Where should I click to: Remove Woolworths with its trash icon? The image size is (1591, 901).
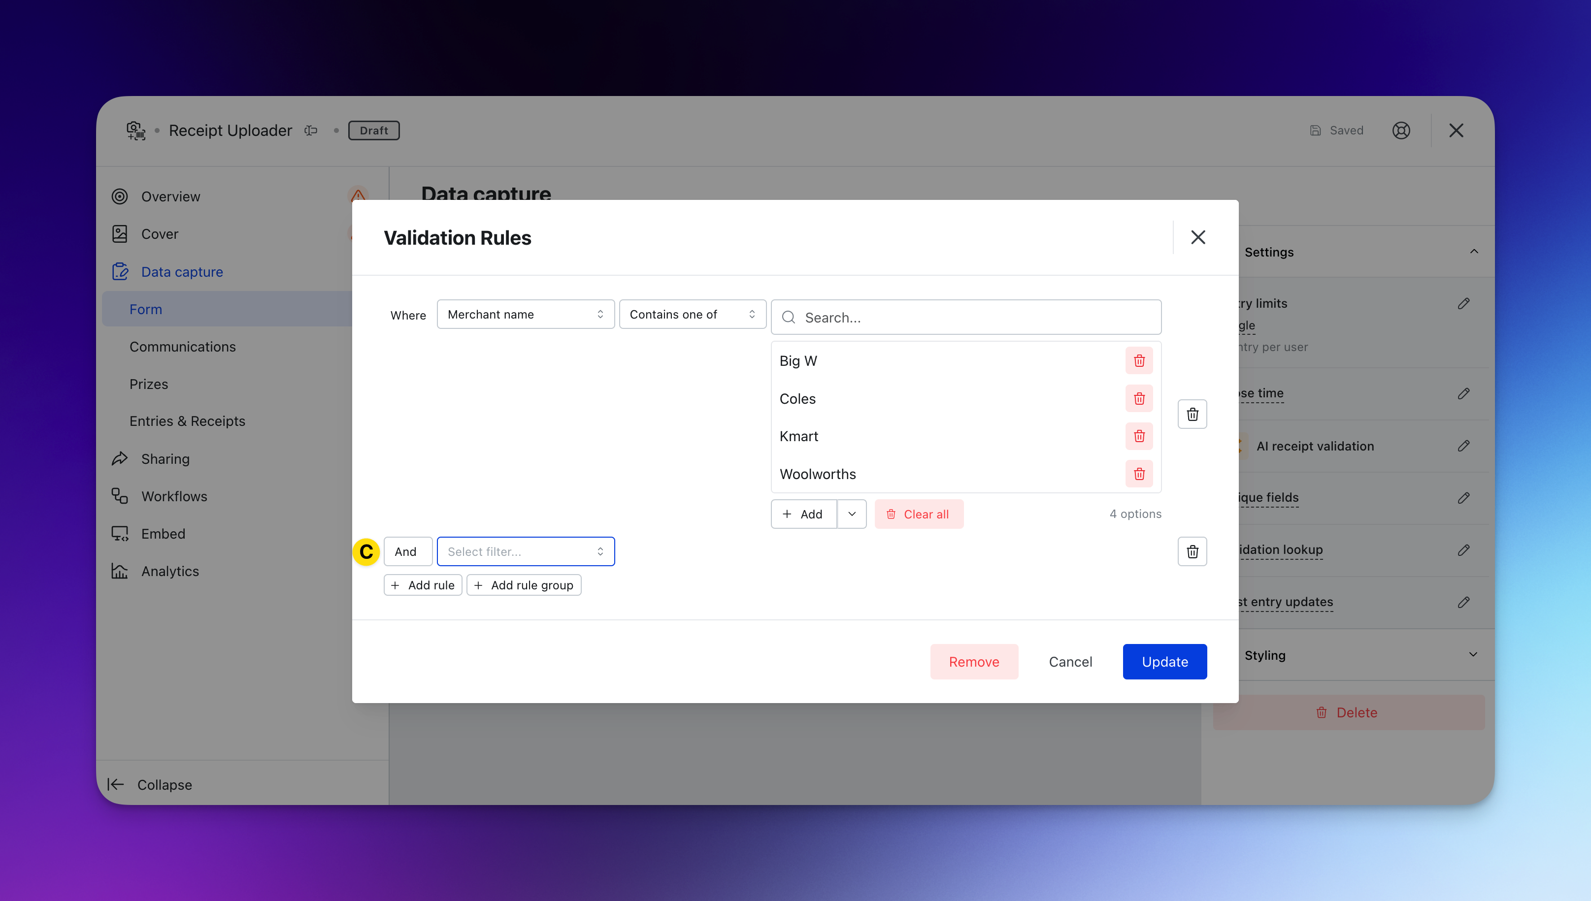coord(1138,474)
